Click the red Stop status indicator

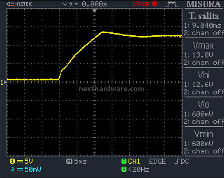pos(145,3)
